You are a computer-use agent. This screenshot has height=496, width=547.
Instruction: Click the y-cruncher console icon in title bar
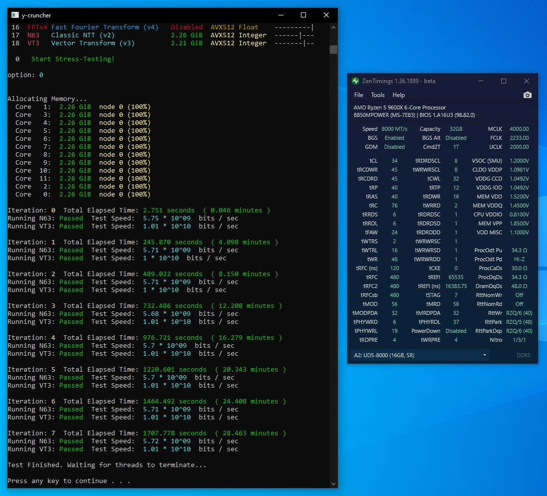pyautogui.click(x=15, y=15)
